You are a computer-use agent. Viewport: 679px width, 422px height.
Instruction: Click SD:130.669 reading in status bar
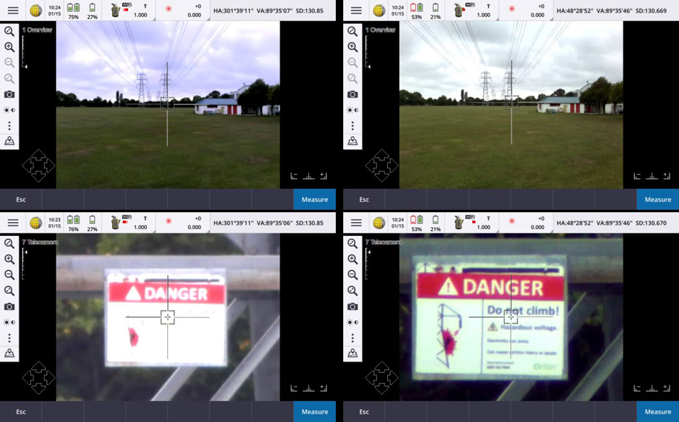coord(651,11)
